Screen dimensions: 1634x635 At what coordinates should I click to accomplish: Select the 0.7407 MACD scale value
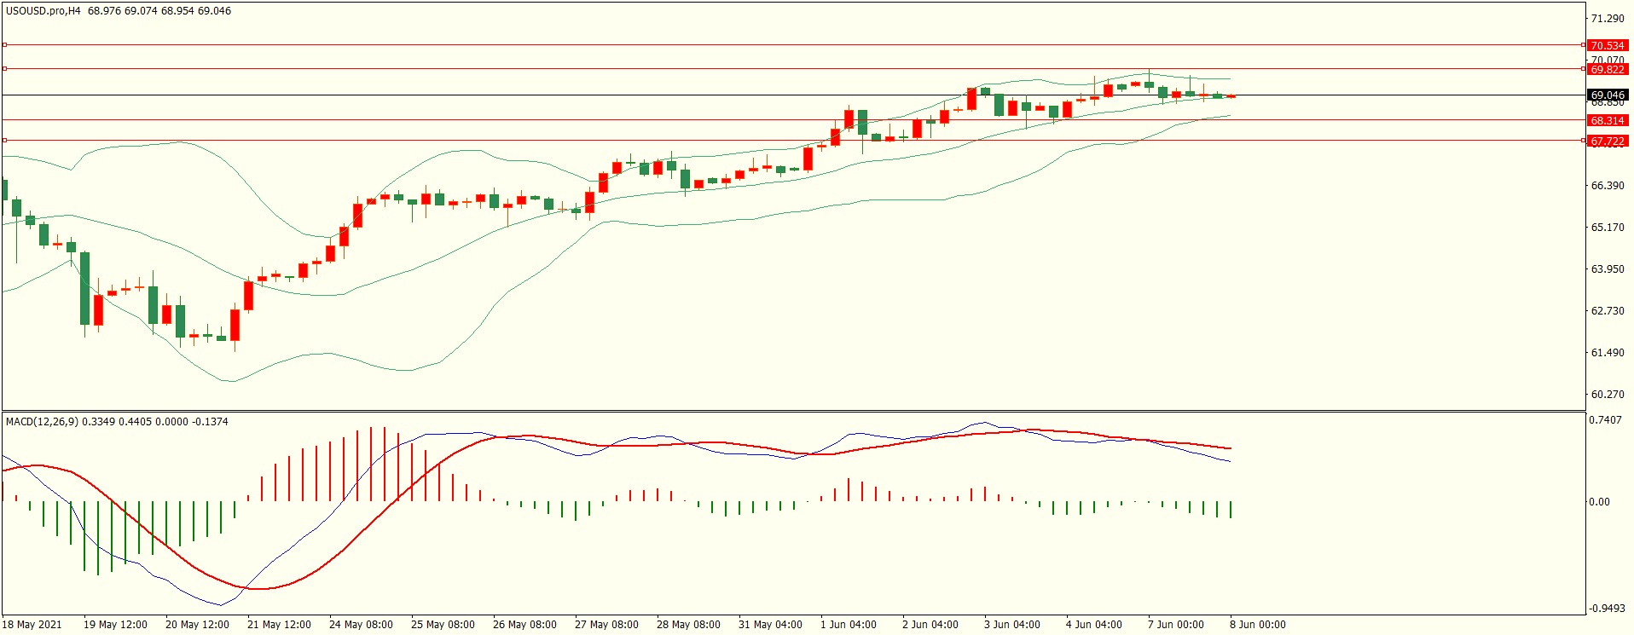pyautogui.click(x=1605, y=420)
